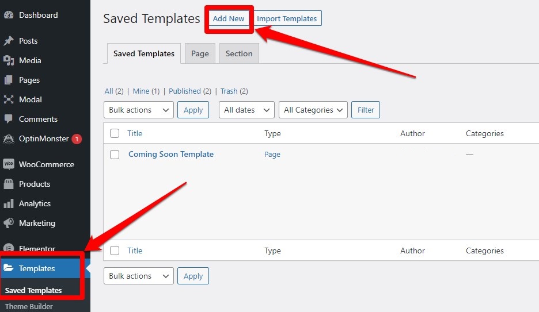The height and width of the screenshot is (312, 539).
Task: Click the Pages icon in sidebar
Action: click(x=9, y=80)
